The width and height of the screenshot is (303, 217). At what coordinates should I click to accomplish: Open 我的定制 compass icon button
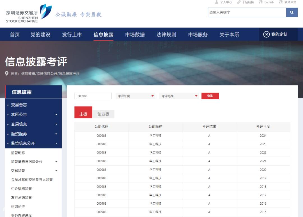click(275, 34)
